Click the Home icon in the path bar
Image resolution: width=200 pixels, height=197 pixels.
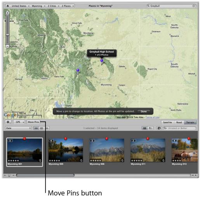point(8,6)
